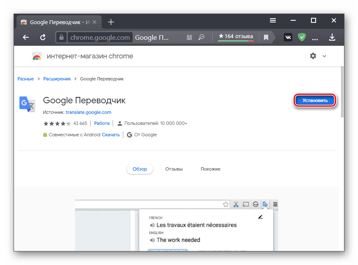Reload the current page
Screen dimensions: 358x265
point(43,37)
